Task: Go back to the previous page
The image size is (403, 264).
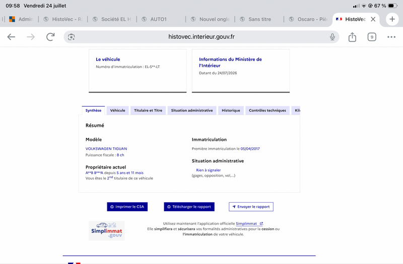Action: tap(11, 37)
